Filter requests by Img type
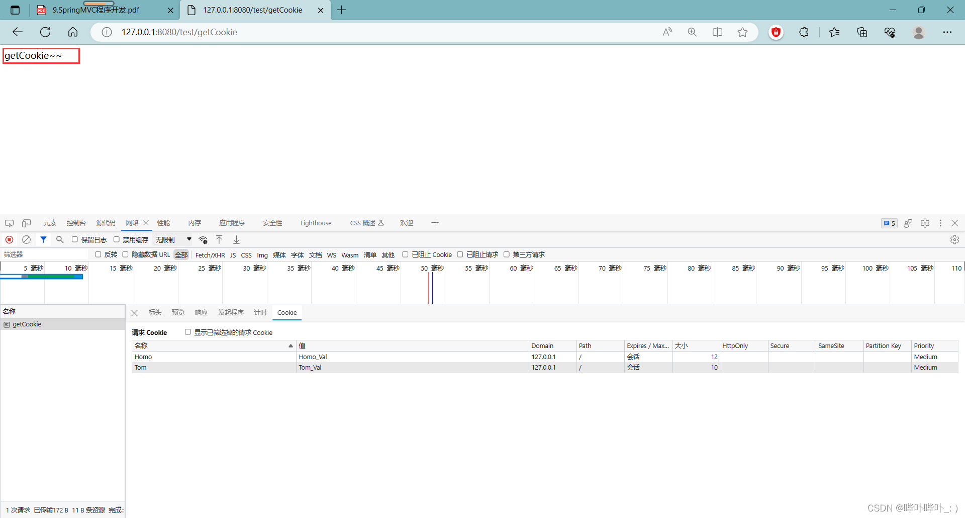 pos(262,255)
